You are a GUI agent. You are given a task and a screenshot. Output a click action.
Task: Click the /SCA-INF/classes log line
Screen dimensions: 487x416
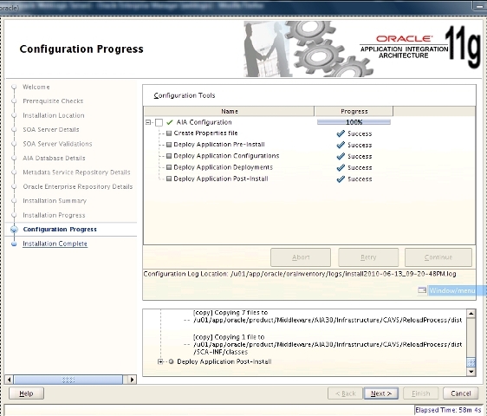pyautogui.click(x=220, y=352)
